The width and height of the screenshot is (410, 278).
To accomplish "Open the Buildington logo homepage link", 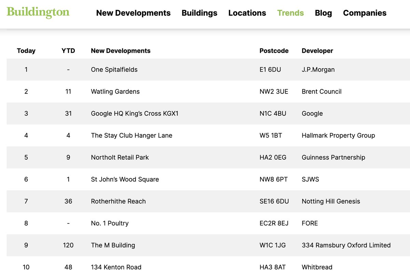I will 38,12.
